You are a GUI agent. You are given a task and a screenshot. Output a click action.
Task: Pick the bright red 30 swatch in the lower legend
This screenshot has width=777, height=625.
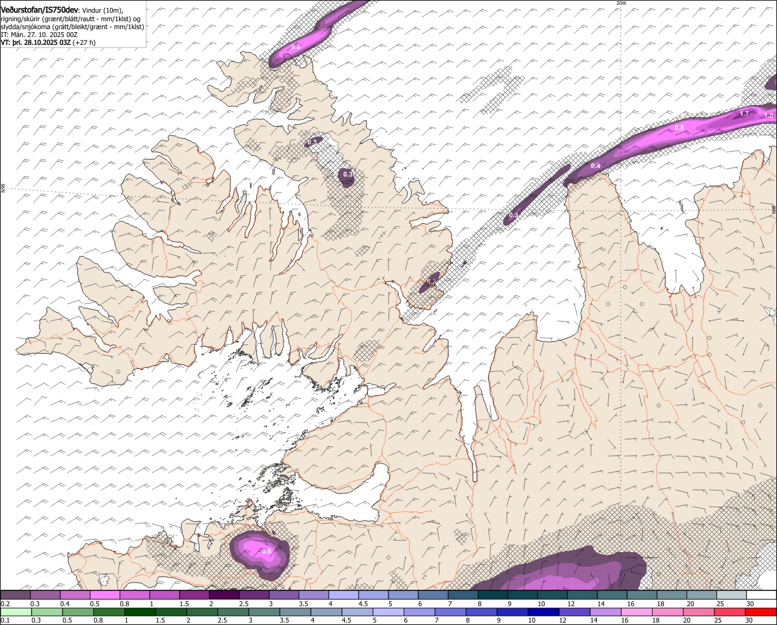point(761,612)
